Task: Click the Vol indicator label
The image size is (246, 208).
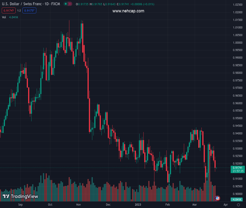Action: [x=4, y=17]
